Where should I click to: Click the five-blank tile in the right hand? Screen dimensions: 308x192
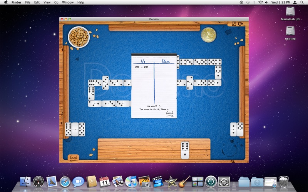(240, 129)
